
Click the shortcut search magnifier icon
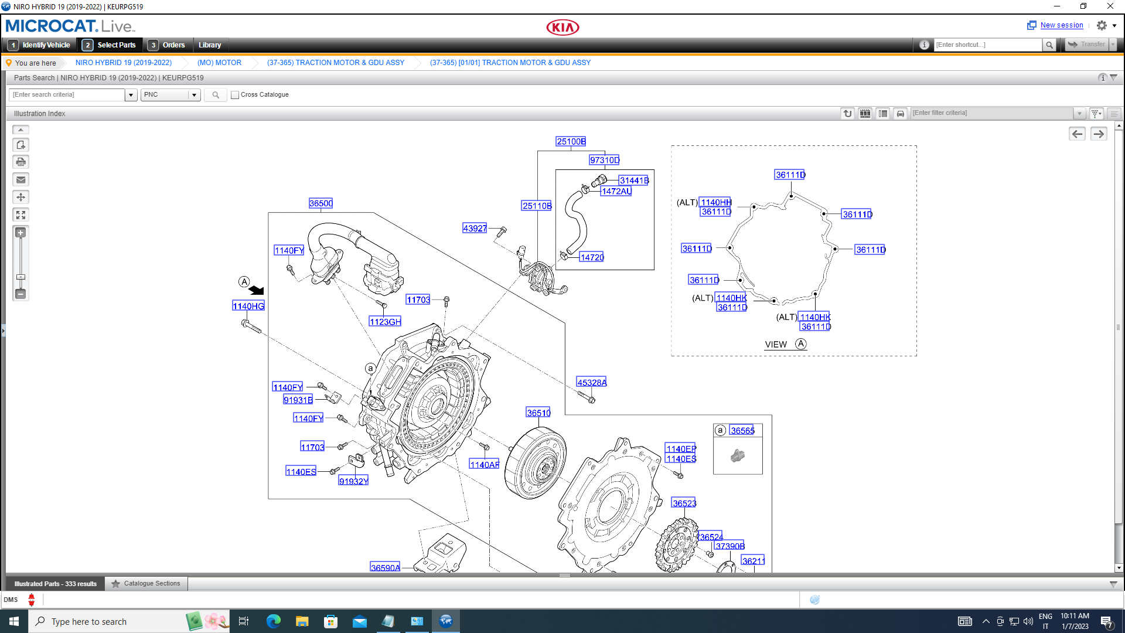coord(1049,45)
